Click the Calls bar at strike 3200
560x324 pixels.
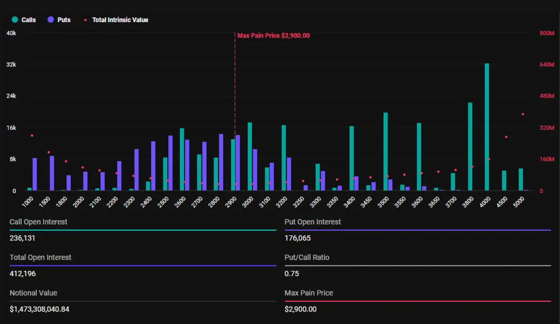point(284,158)
